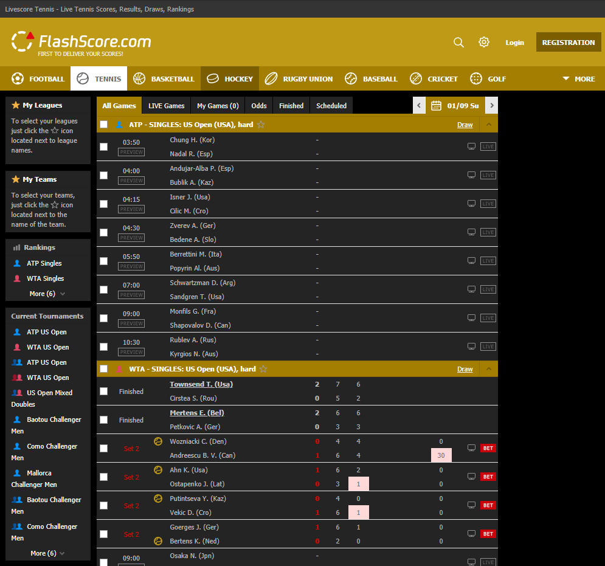Click the TV broadcast icon beside Isner vs Cilic
This screenshot has height=566, width=605.
[x=471, y=203]
